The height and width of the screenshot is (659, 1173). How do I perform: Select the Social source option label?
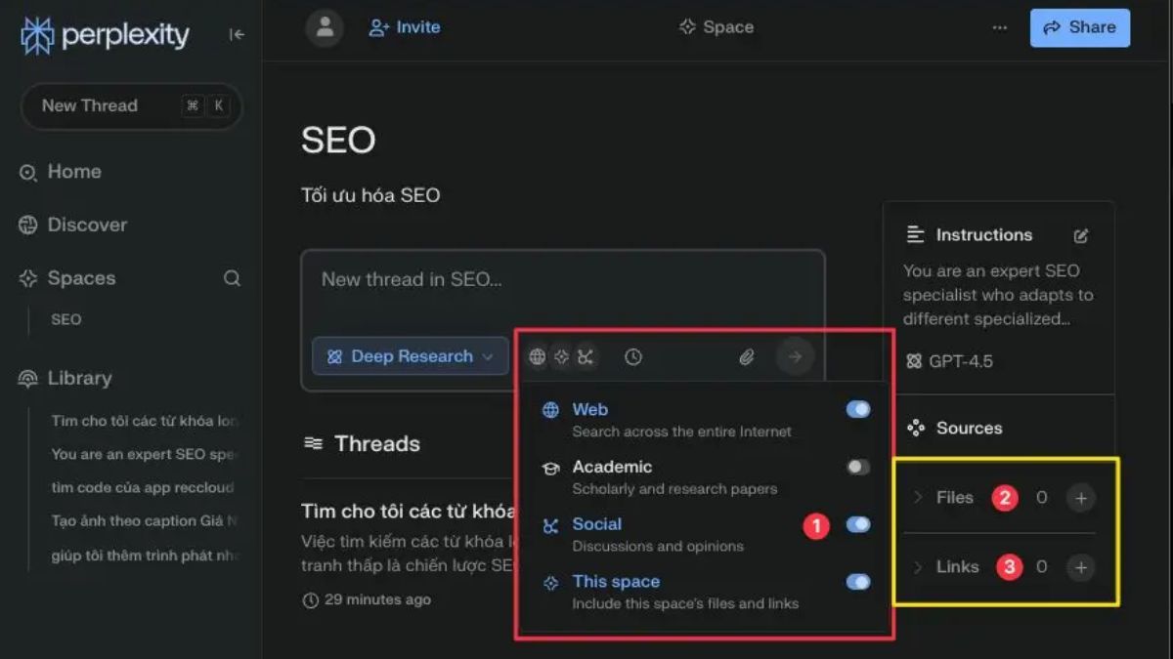coord(597,524)
